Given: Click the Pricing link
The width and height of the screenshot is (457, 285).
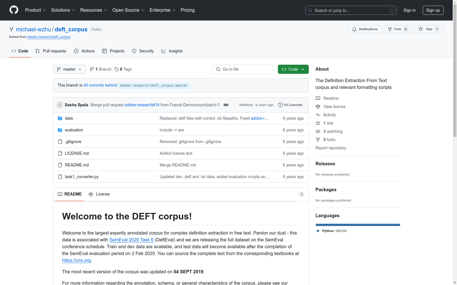Looking at the screenshot, I should [188, 10].
